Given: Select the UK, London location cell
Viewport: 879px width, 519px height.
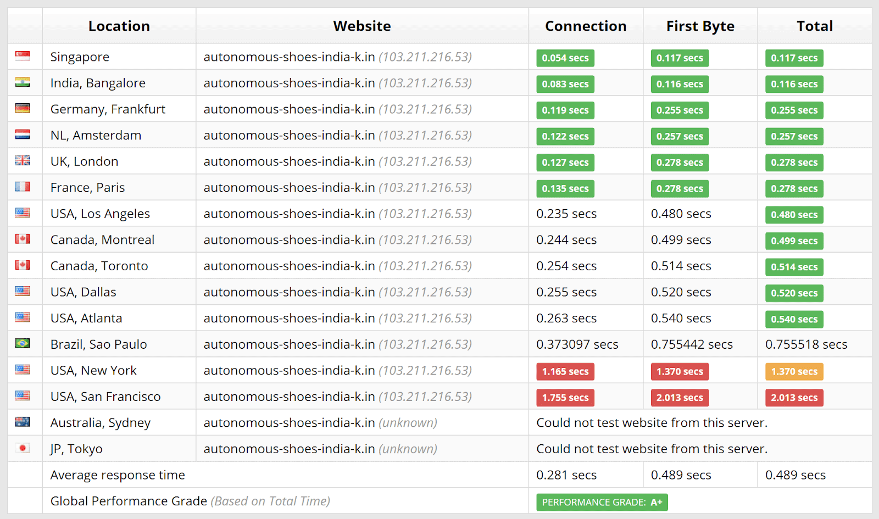Looking at the screenshot, I should 119,161.
